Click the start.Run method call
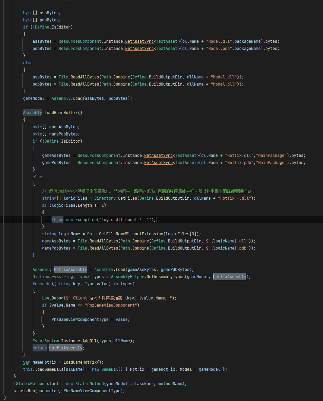The height and width of the screenshot is (401, 323). pyautogui.click(x=24, y=391)
